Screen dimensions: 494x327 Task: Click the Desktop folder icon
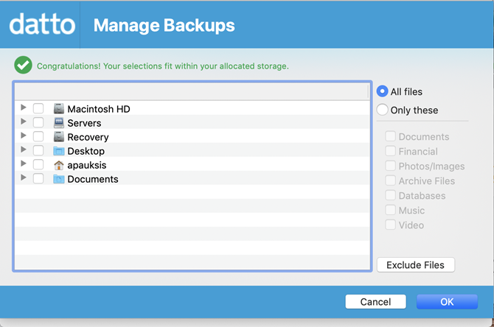pos(59,151)
